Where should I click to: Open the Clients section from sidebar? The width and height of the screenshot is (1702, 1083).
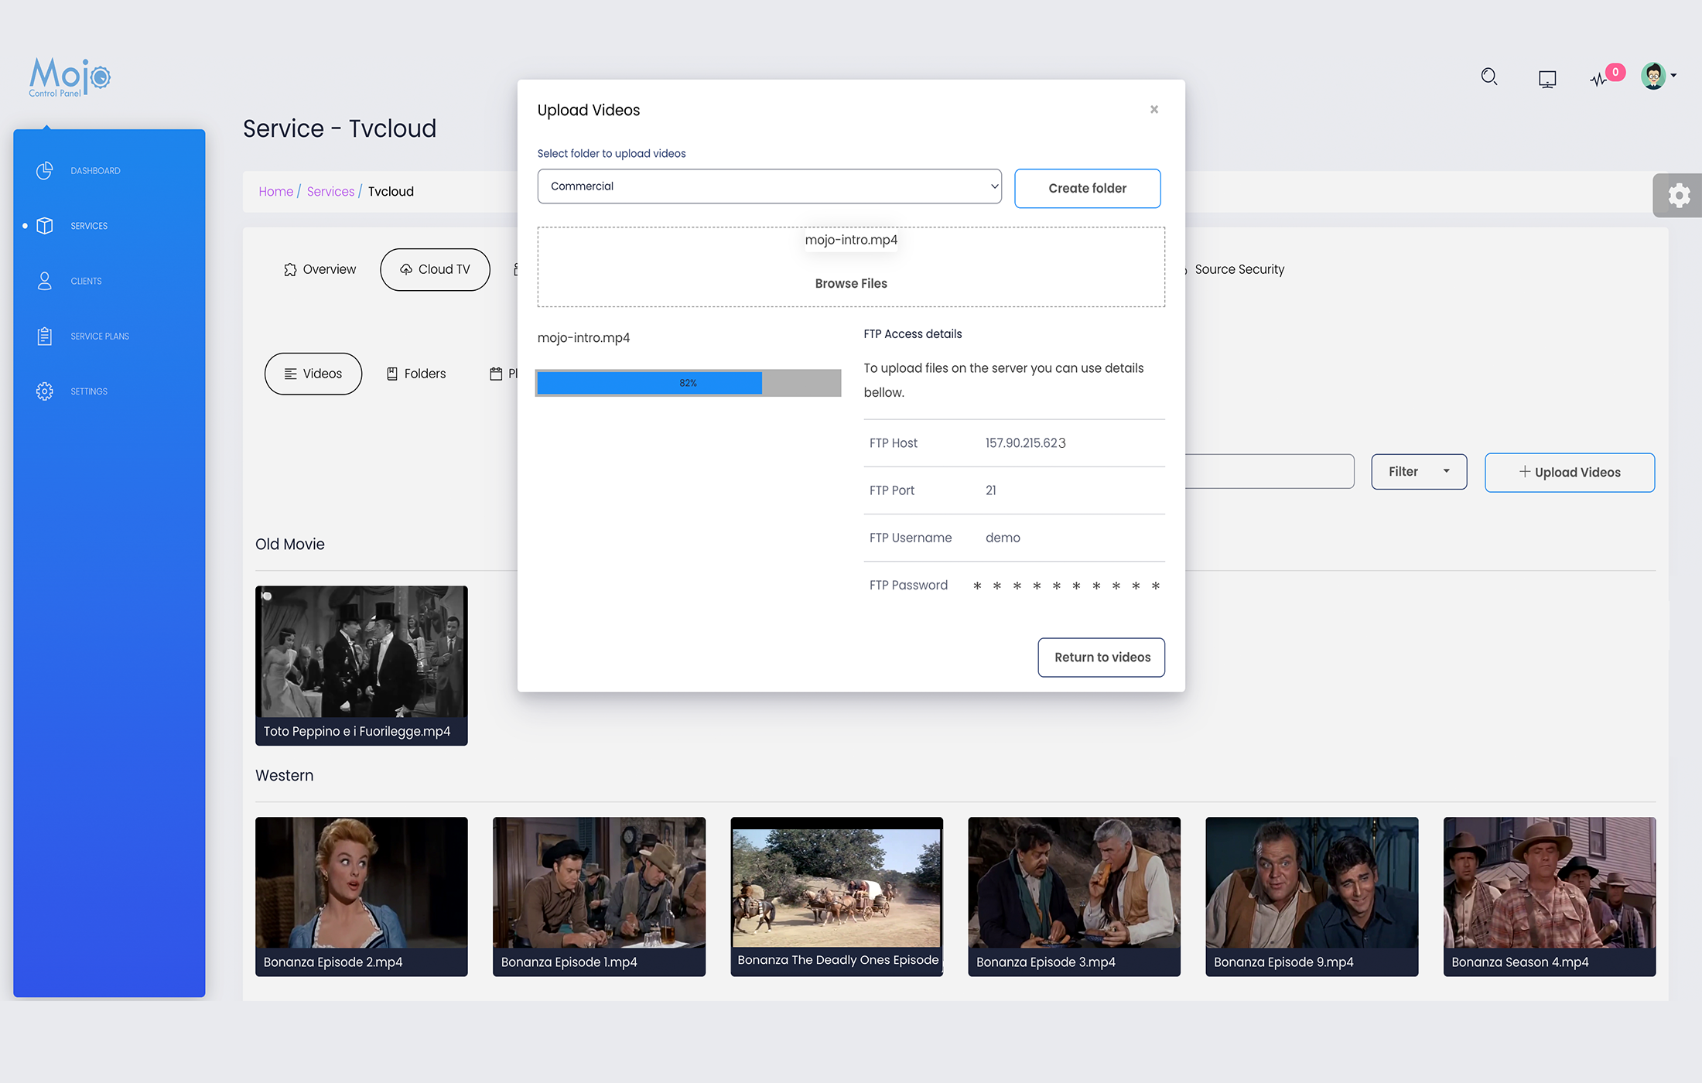point(44,281)
